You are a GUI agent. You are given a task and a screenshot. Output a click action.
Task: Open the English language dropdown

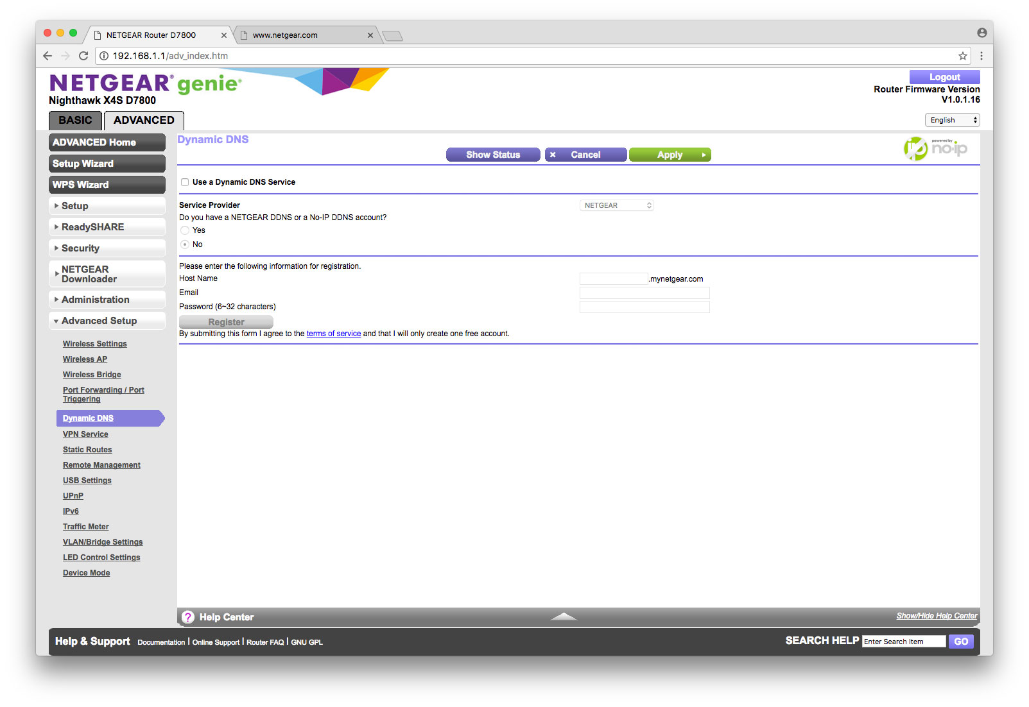[953, 120]
